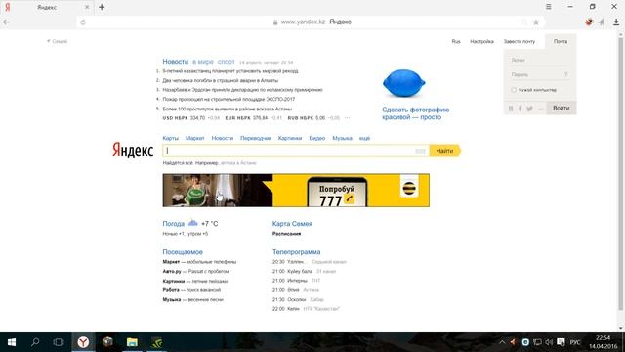The width and height of the screenshot is (625, 352).
Task: Open the Посещаемое heading link
Action: [183, 252]
